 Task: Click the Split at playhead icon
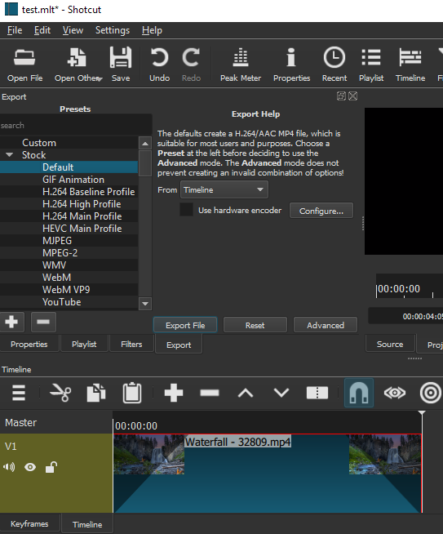[317, 393]
